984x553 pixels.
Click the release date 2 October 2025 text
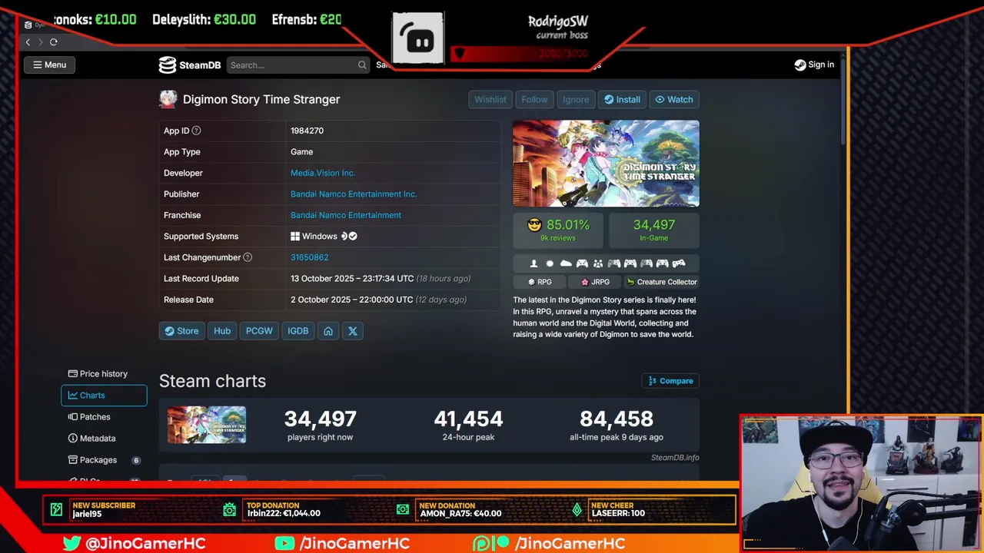click(x=352, y=300)
